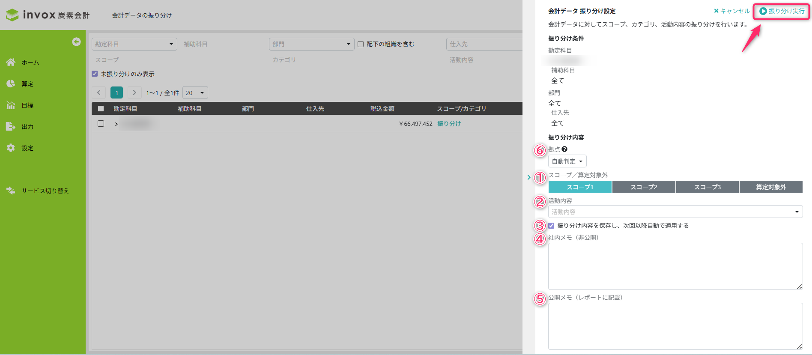Click the キャンセル link
The height and width of the screenshot is (355, 812).
pos(731,11)
